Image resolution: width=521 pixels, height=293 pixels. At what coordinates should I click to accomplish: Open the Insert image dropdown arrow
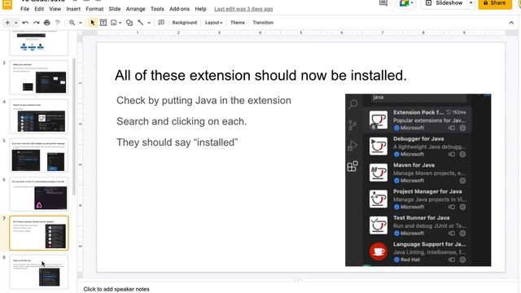pyautogui.click(x=120, y=23)
